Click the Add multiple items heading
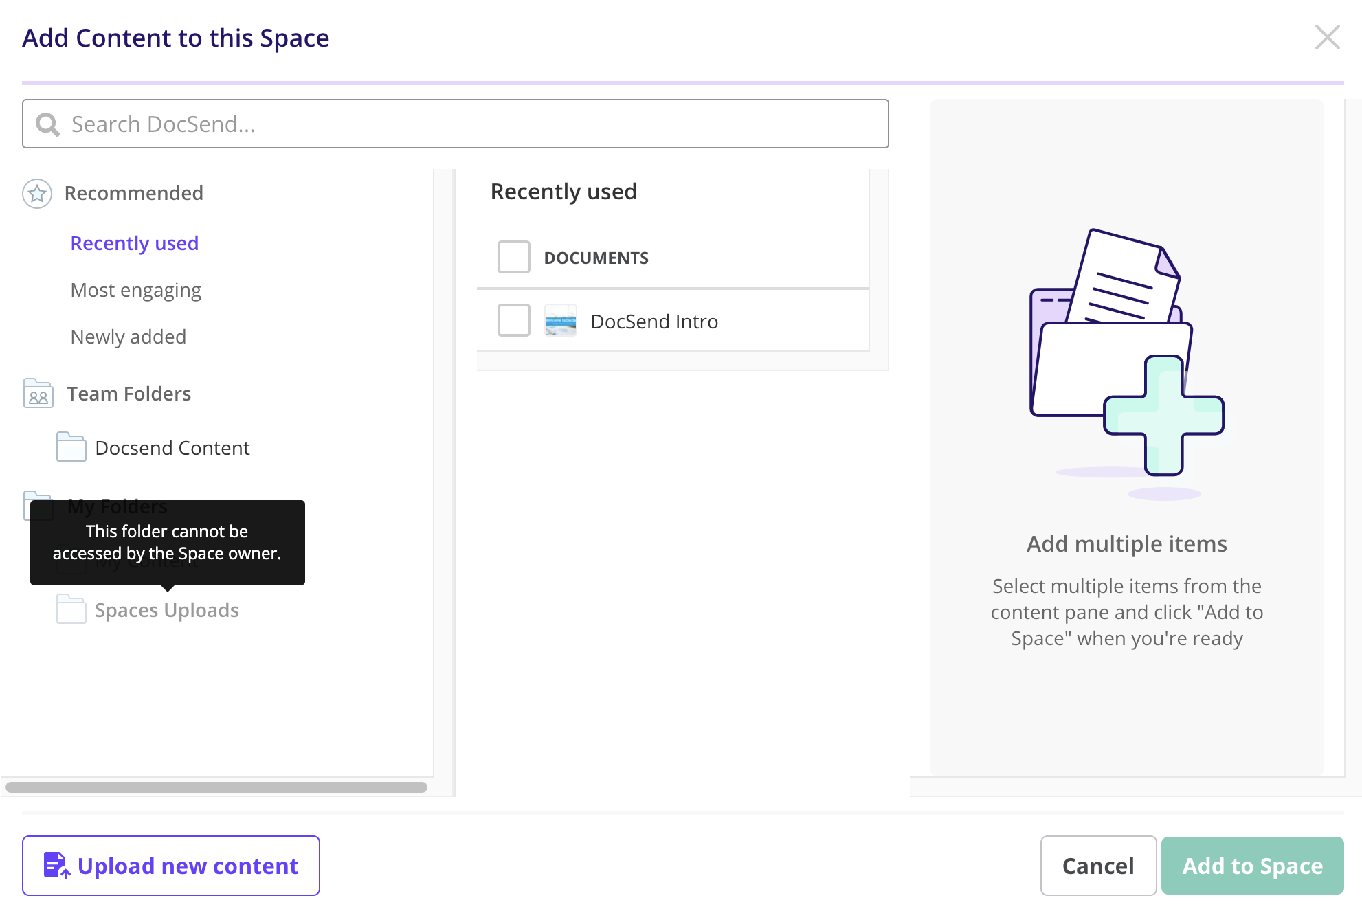The image size is (1362, 911). pyautogui.click(x=1127, y=543)
